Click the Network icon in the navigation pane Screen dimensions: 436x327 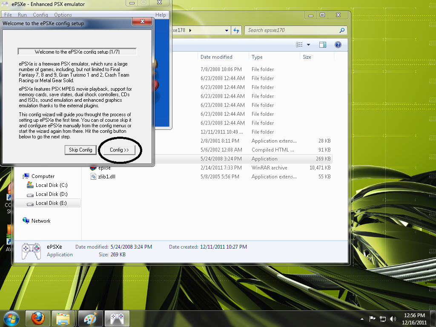[26, 221]
